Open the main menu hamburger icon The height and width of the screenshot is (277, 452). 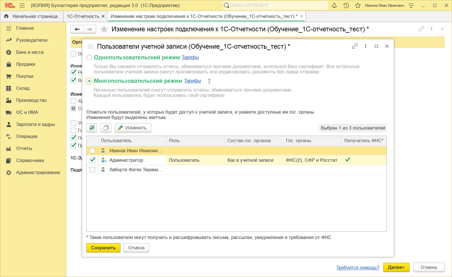coord(22,5)
